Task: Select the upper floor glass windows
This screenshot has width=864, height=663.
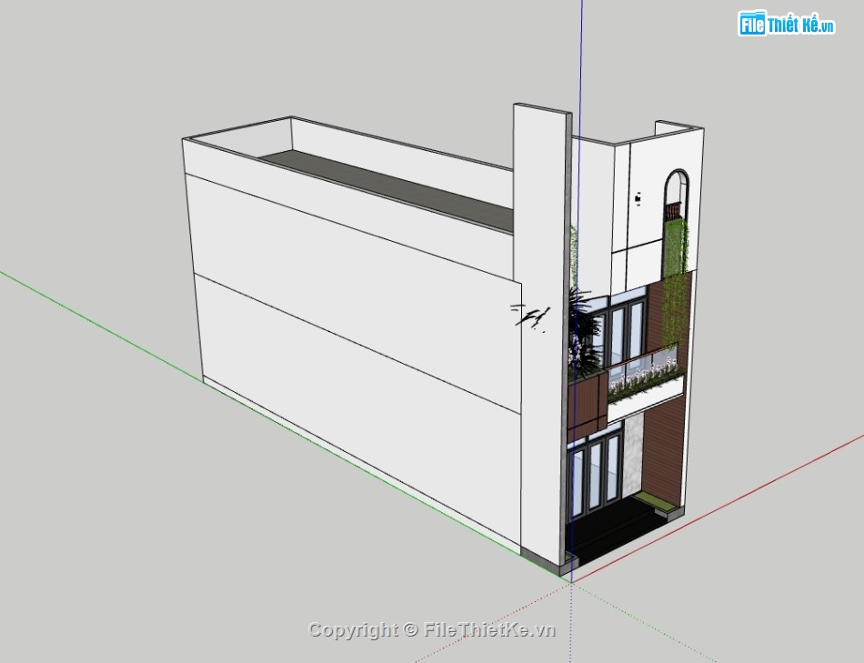Action: [x=618, y=332]
